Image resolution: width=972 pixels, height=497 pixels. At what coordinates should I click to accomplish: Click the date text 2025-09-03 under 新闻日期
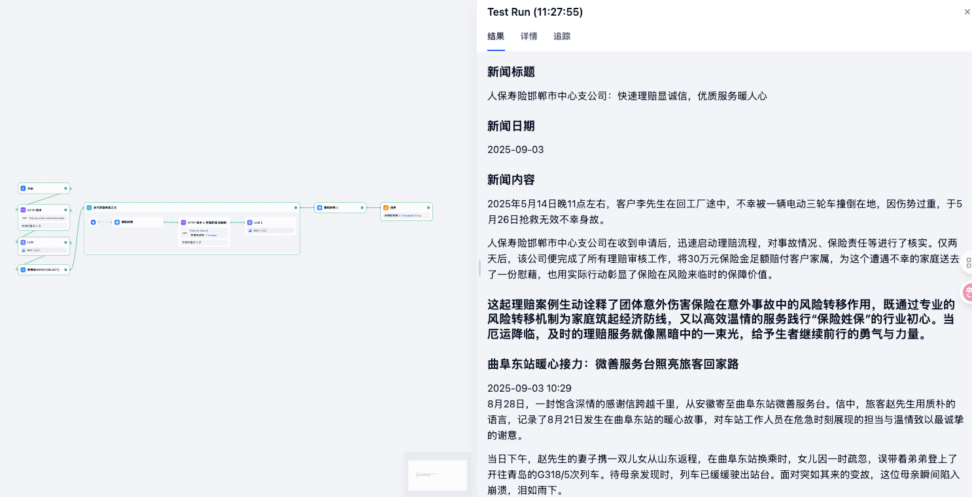[515, 150]
